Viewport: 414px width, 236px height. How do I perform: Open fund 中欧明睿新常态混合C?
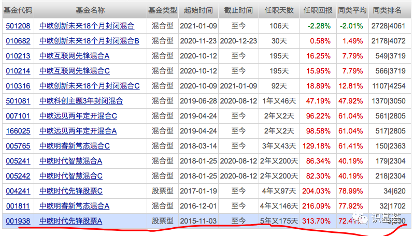point(75,146)
